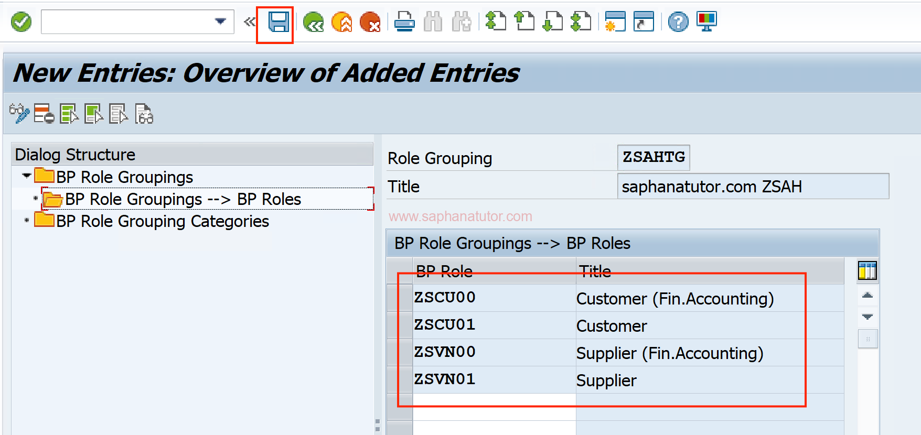Screen dimensions: 921x435
Task: Click the ZSCU01 BP Role cell
Action: pyautogui.click(x=494, y=325)
